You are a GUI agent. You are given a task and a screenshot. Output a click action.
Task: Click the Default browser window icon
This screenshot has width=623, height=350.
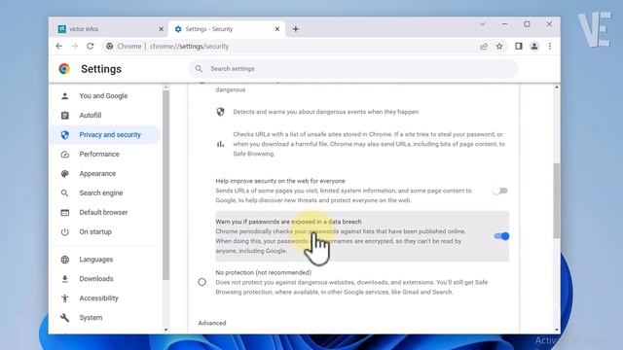(x=65, y=212)
